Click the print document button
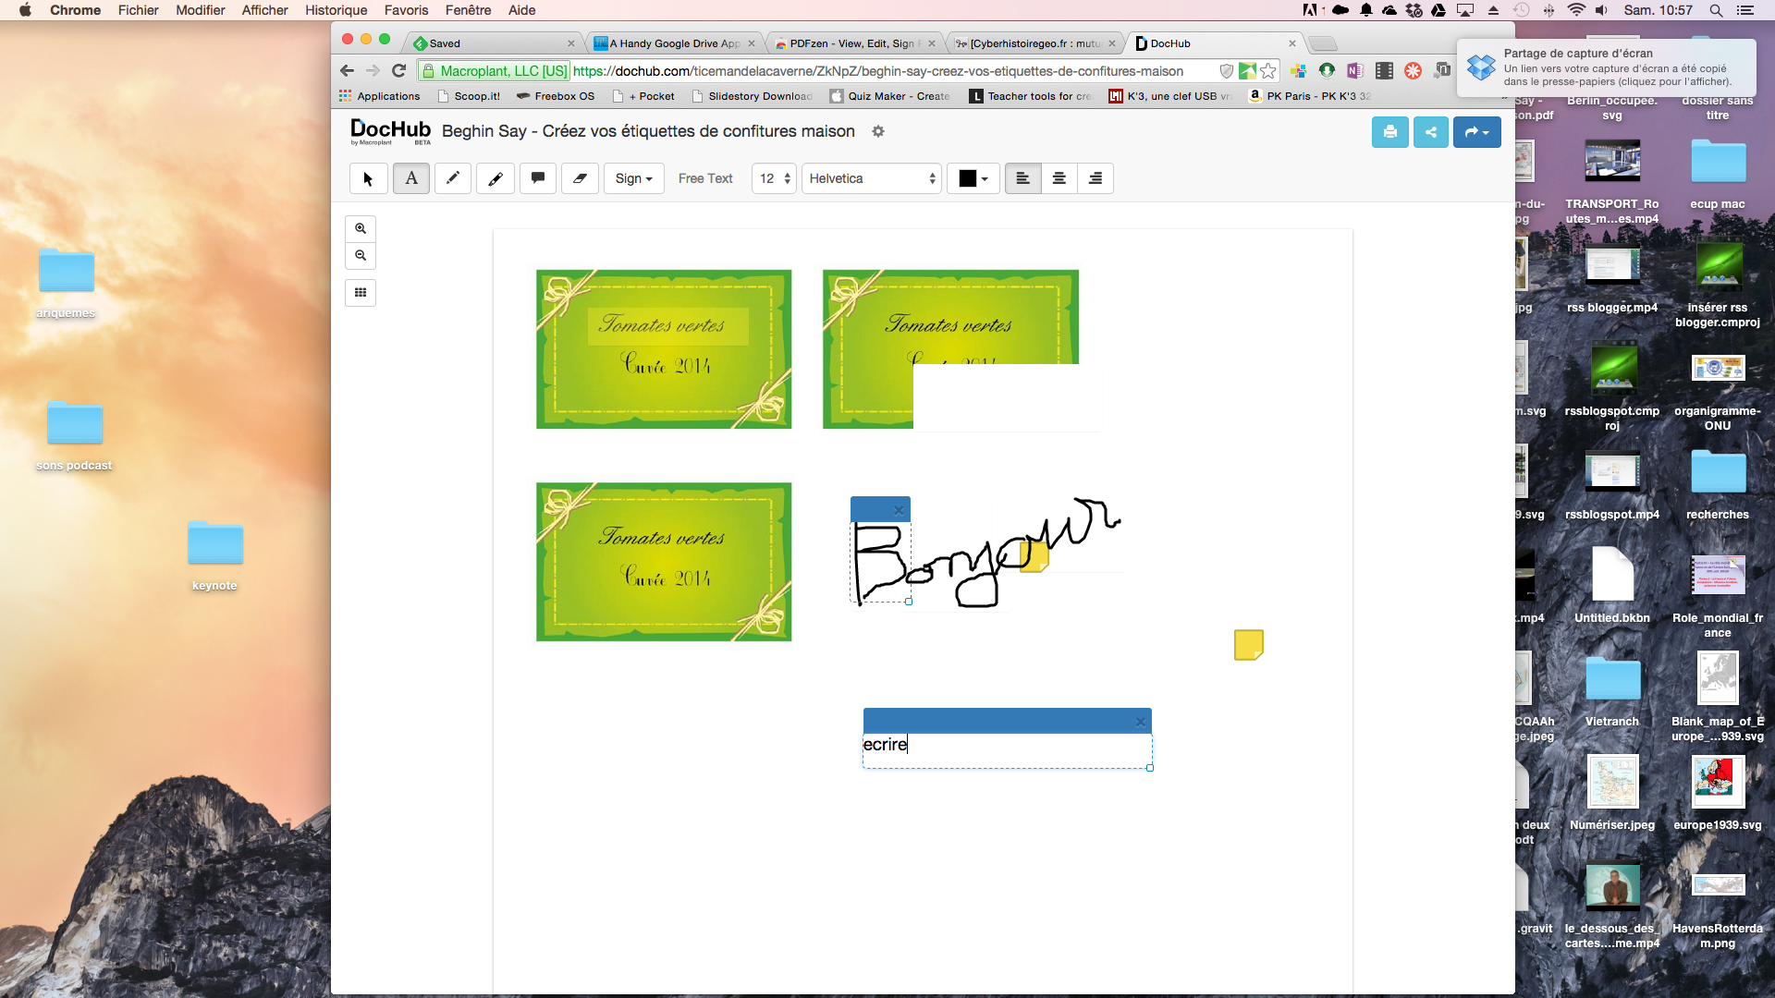This screenshot has height=998, width=1775. coord(1389,132)
